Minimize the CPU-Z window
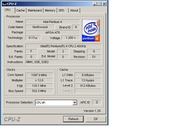 coord(95,4)
